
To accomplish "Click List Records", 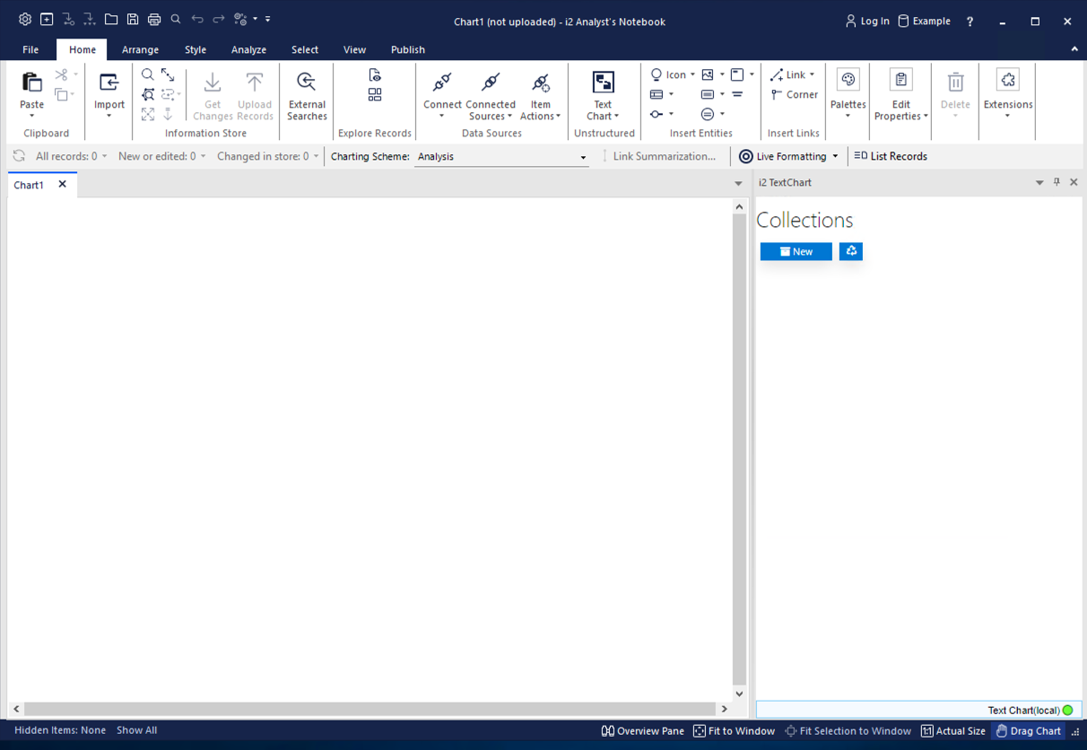I will (891, 156).
